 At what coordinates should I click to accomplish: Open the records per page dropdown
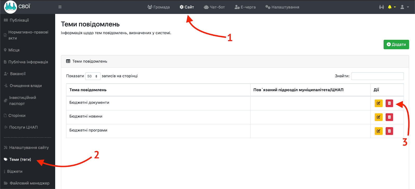(x=93, y=76)
